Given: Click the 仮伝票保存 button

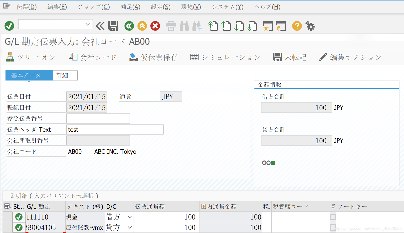Looking at the screenshot, I should click(x=153, y=57).
